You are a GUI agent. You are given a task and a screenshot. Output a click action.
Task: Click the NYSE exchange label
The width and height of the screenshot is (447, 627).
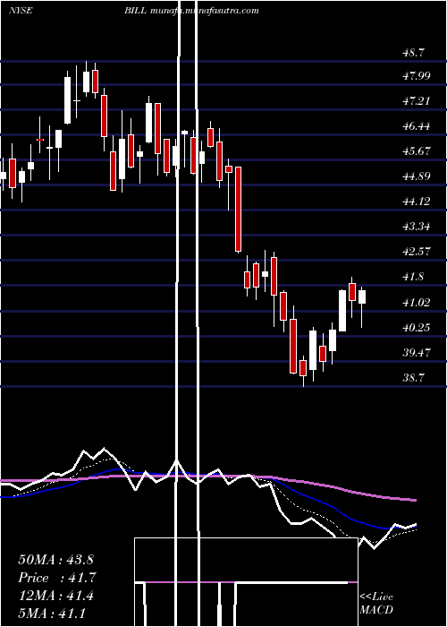[x=21, y=11]
